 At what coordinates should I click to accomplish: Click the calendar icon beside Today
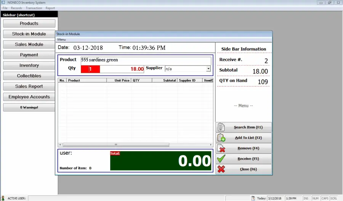click(x=253, y=198)
